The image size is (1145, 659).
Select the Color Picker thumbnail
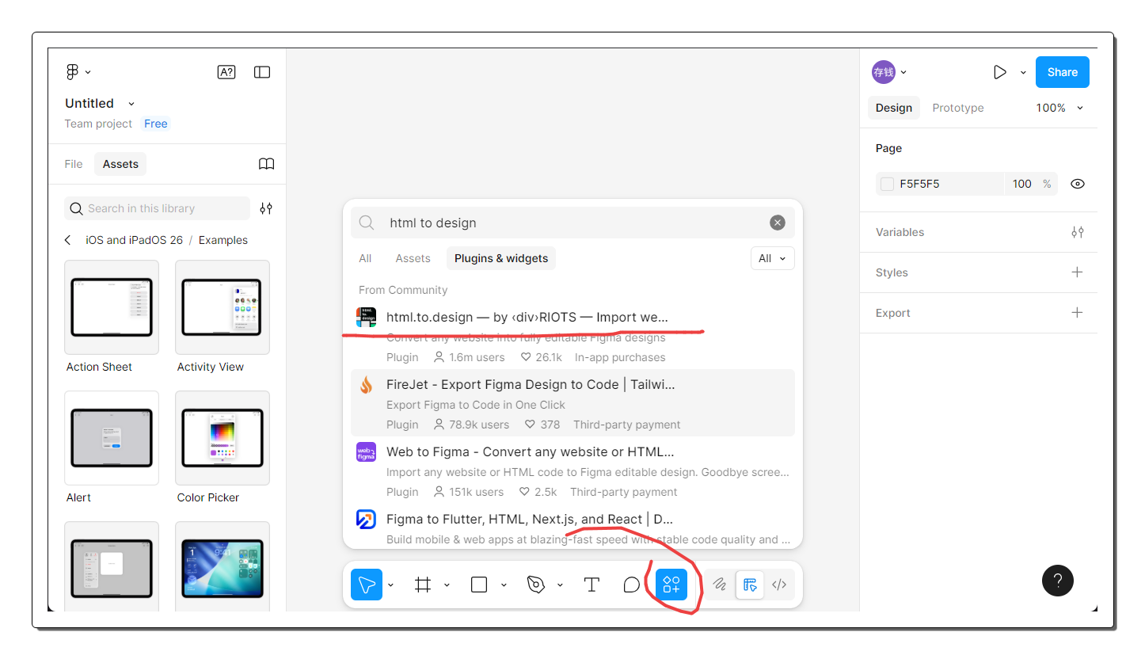223,438
